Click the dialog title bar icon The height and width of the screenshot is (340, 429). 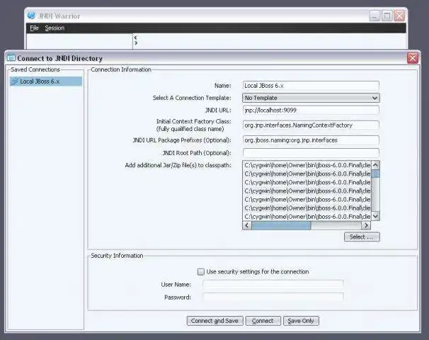point(11,58)
